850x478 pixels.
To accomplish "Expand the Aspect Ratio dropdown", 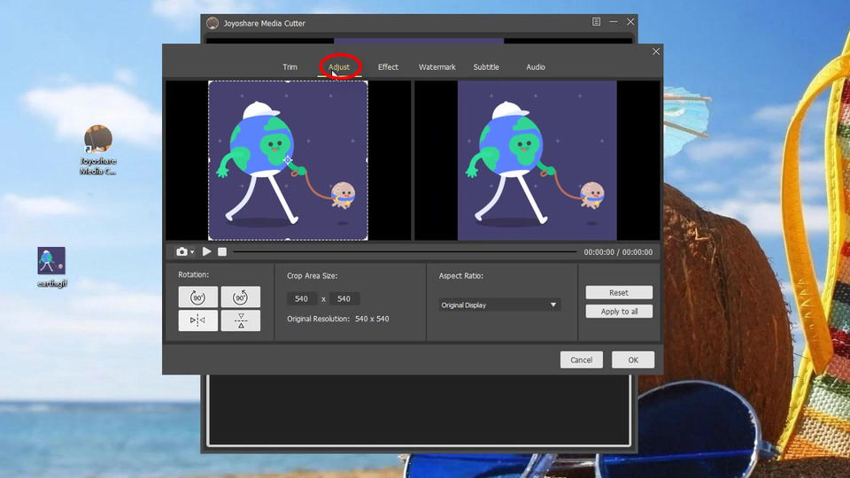I will point(499,305).
